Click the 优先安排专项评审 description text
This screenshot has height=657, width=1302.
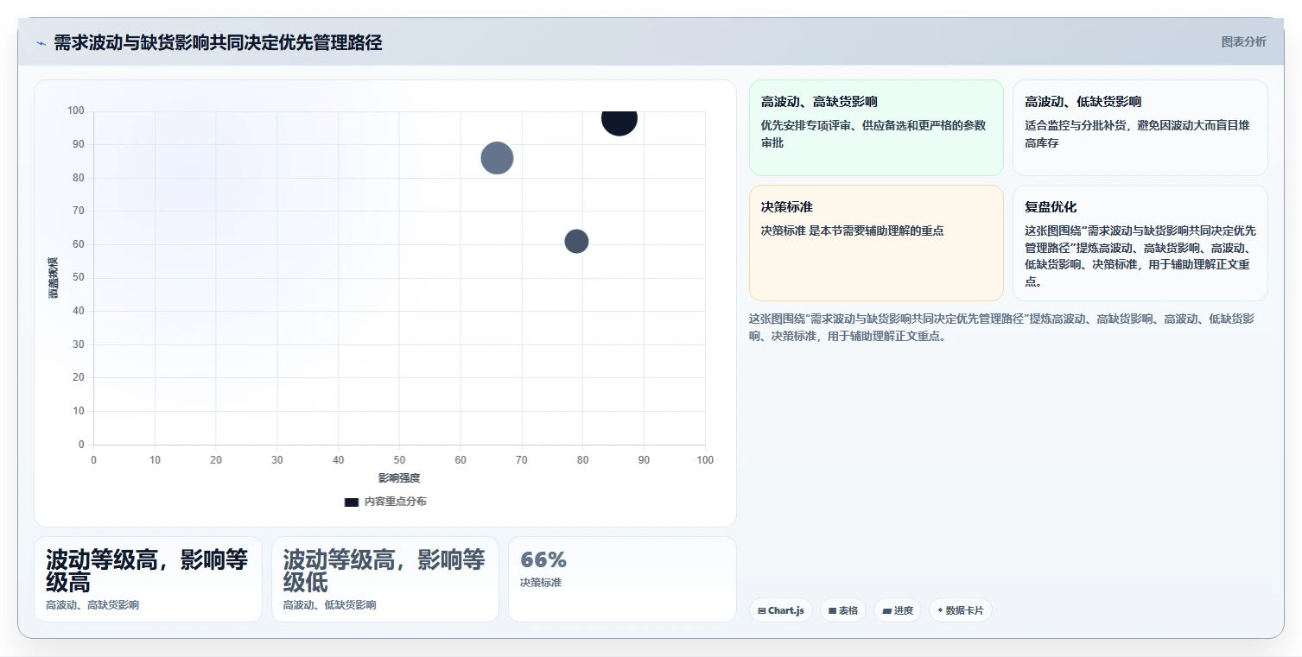(873, 134)
